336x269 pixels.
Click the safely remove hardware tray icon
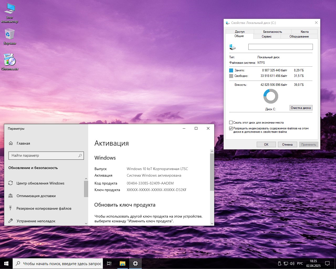point(280,263)
